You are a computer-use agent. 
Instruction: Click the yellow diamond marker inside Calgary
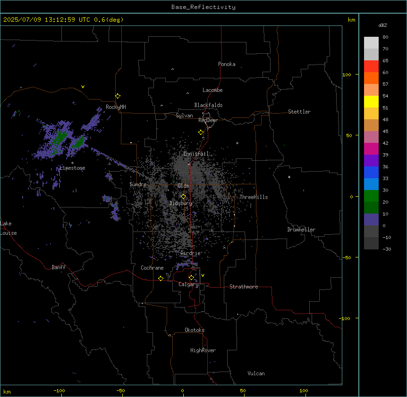(x=191, y=278)
